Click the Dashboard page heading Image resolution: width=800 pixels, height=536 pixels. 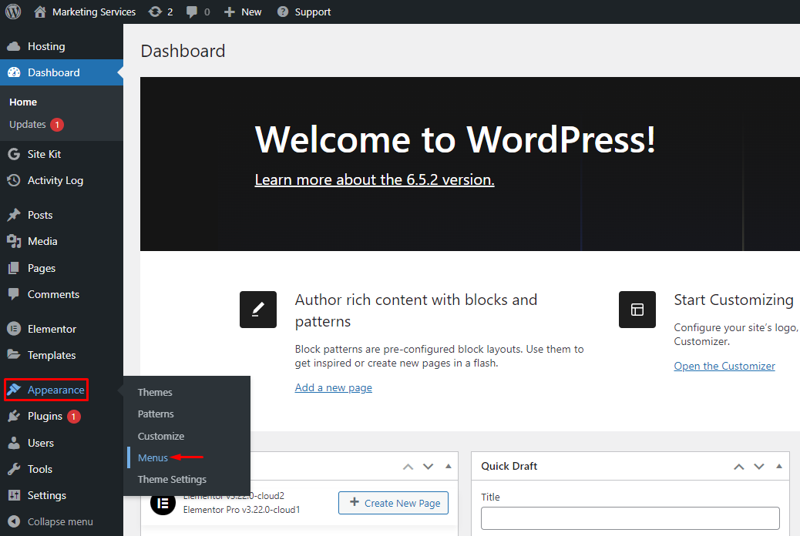[183, 51]
